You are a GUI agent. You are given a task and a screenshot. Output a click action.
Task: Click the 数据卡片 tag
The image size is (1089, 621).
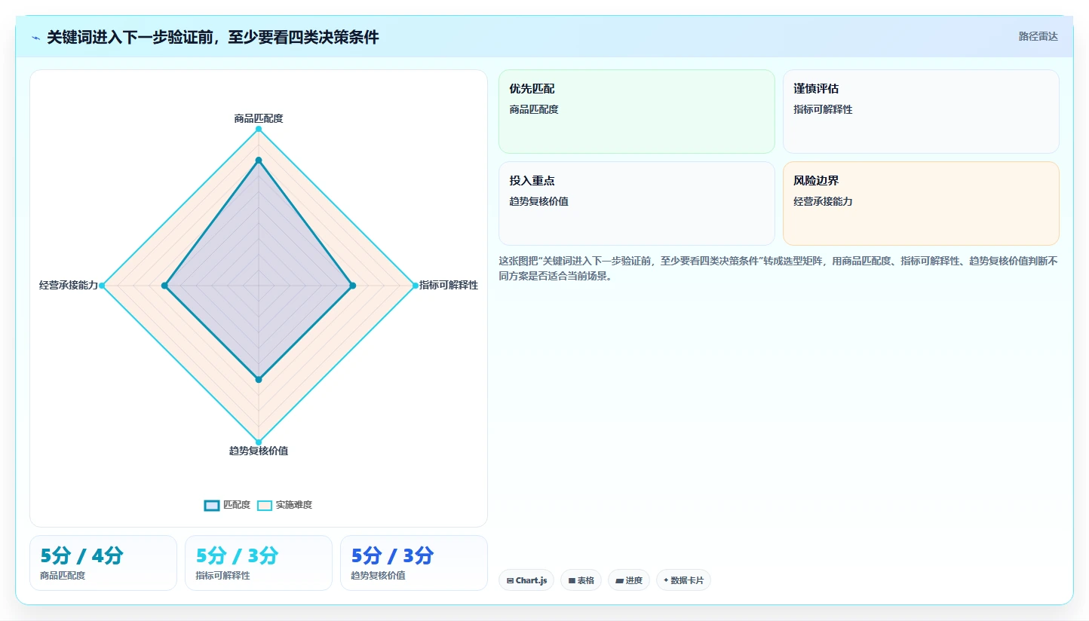point(683,580)
